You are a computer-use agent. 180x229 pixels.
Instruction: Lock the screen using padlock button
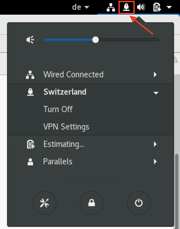pos(92,203)
